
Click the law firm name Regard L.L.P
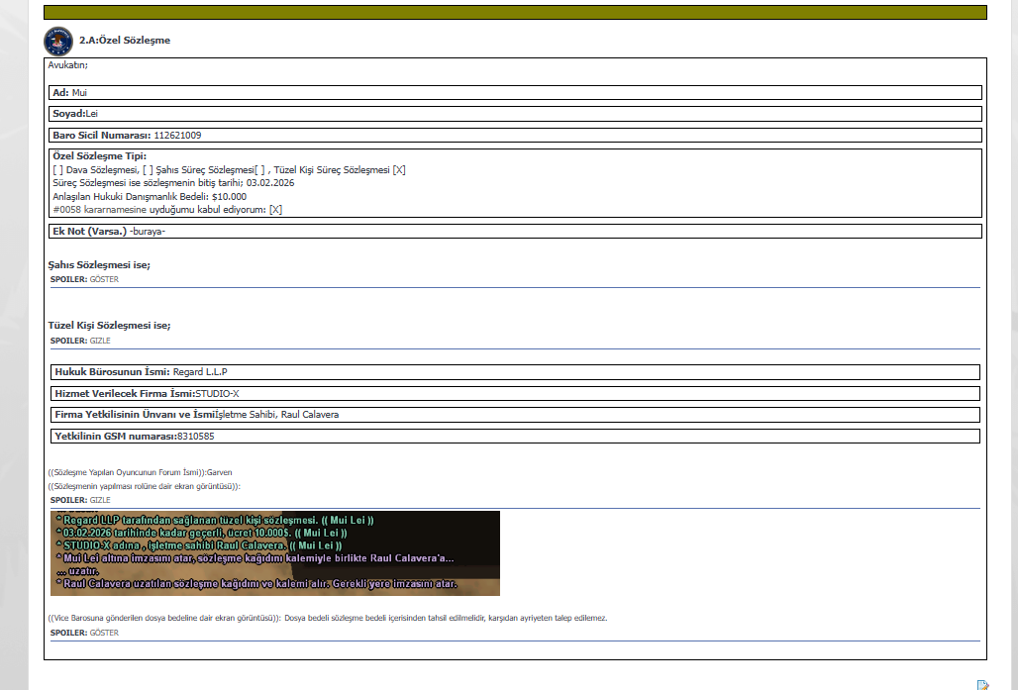pos(200,372)
